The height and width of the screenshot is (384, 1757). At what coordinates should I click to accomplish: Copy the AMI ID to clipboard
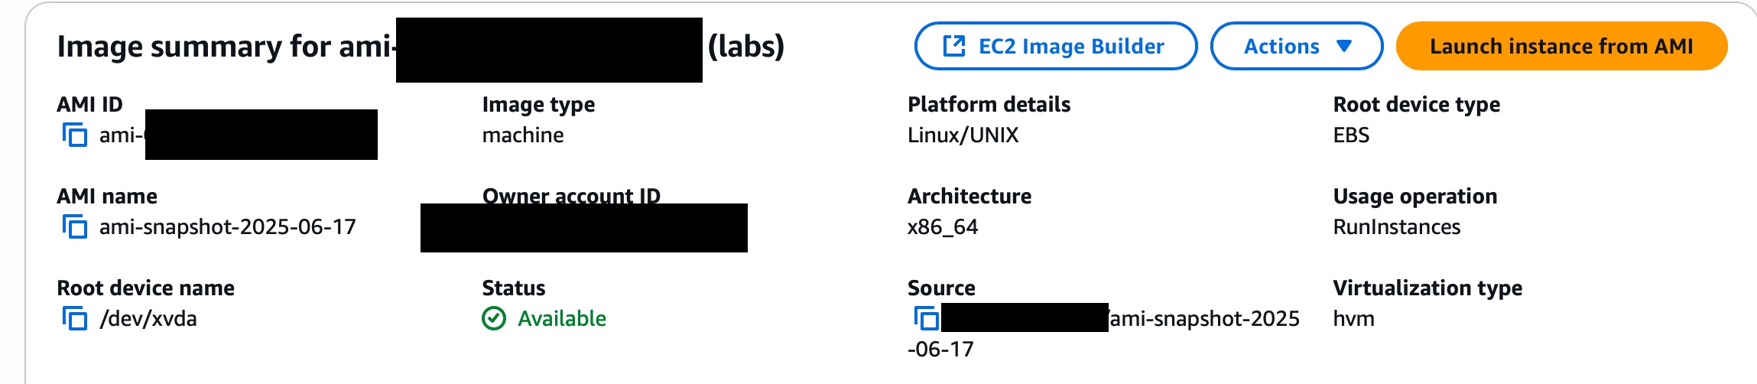coord(74,135)
